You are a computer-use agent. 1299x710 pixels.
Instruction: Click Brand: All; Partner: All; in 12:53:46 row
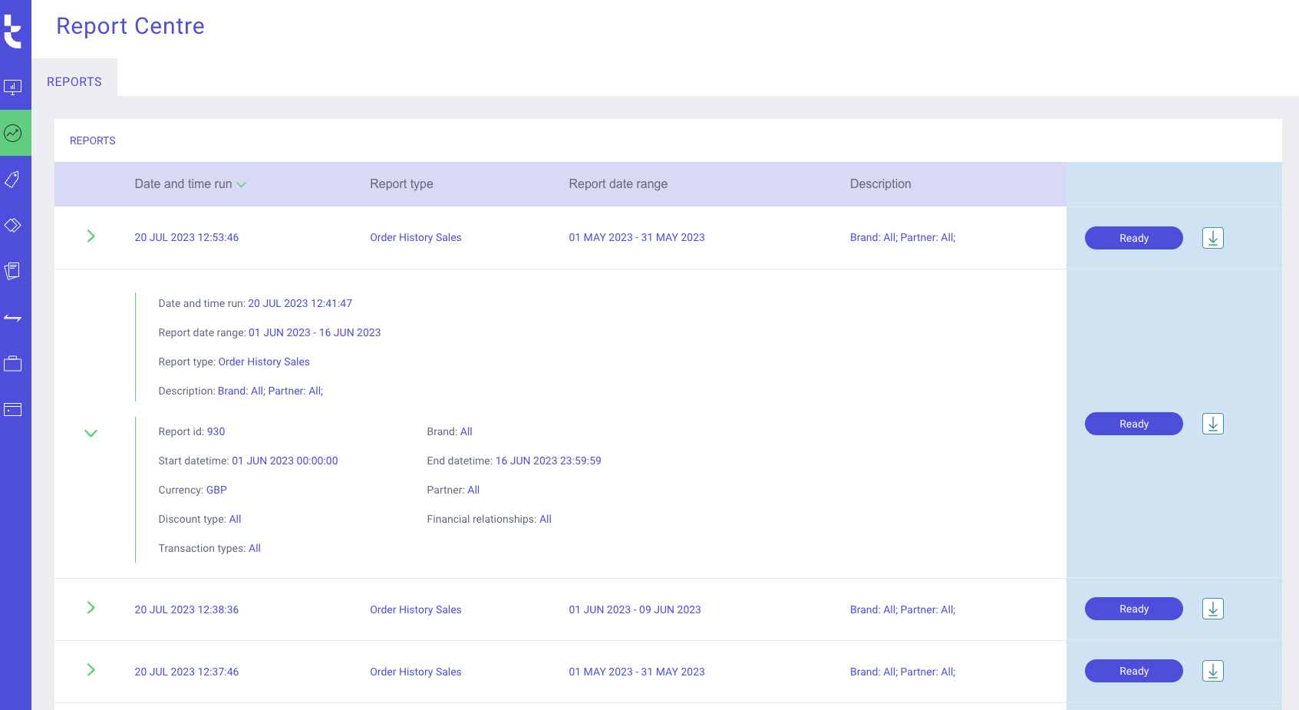click(902, 238)
